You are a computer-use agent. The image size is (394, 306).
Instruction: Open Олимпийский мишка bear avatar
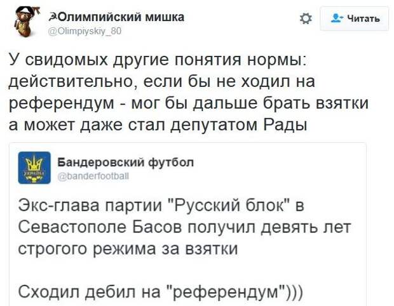[x=26, y=20]
